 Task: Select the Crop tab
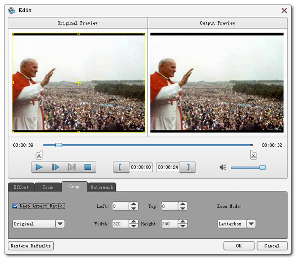coord(74,187)
